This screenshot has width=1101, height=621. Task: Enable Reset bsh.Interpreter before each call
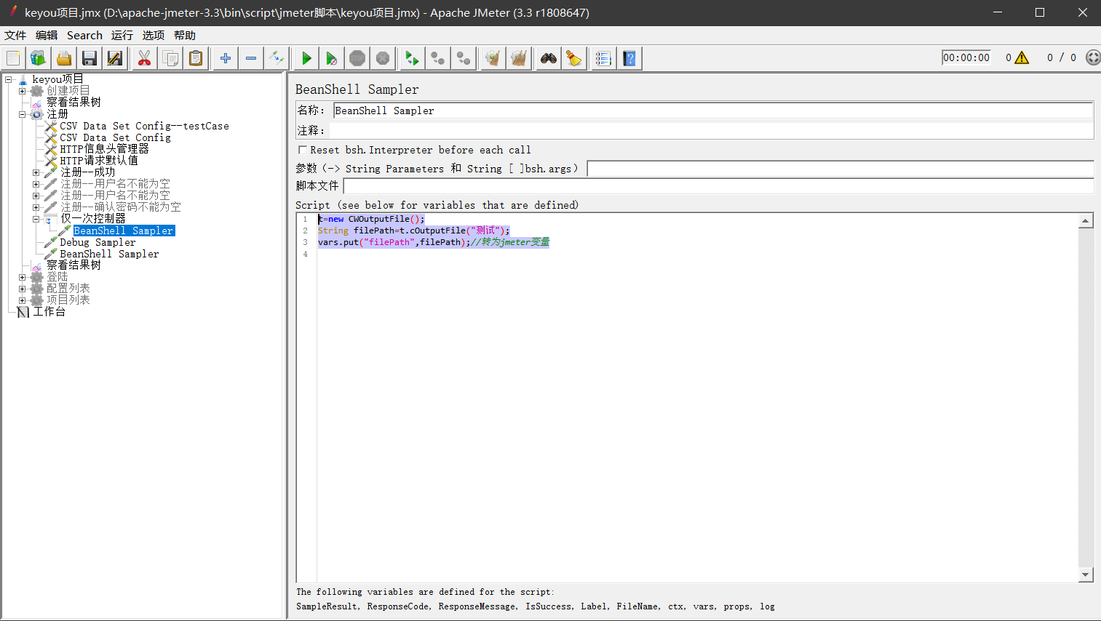pos(302,150)
